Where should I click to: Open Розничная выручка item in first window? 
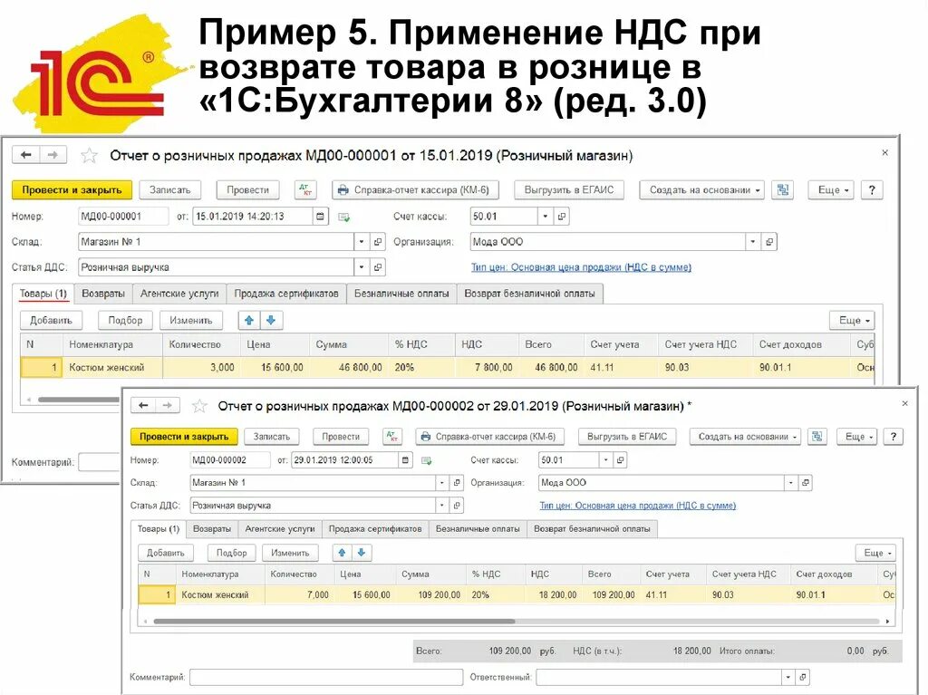tap(378, 267)
